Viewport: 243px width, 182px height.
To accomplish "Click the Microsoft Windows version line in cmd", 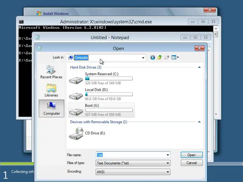I will 62,28.
